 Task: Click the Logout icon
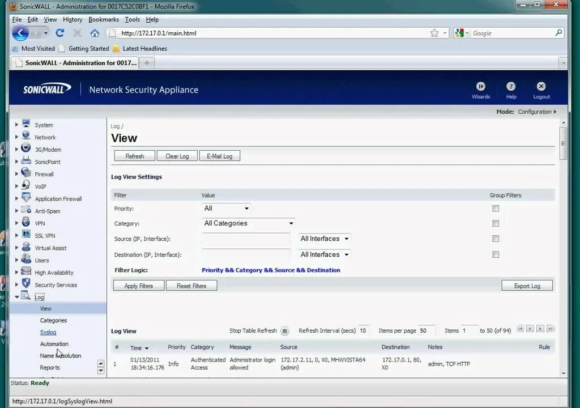(x=541, y=86)
